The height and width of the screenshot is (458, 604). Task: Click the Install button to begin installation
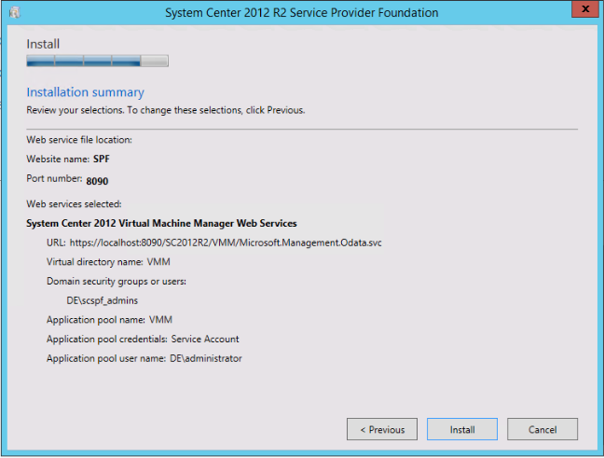pyautogui.click(x=462, y=429)
